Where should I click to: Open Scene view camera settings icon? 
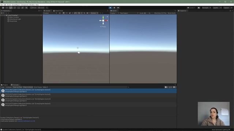87,13
